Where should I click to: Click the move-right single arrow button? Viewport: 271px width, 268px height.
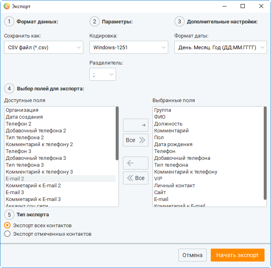135,125
